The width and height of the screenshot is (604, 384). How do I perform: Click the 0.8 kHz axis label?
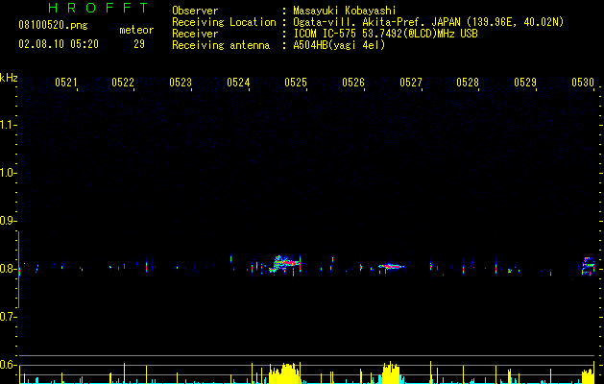(8, 269)
